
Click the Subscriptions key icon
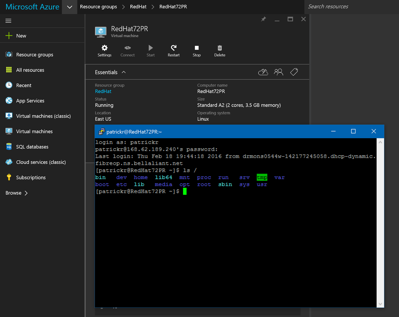click(x=9, y=177)
